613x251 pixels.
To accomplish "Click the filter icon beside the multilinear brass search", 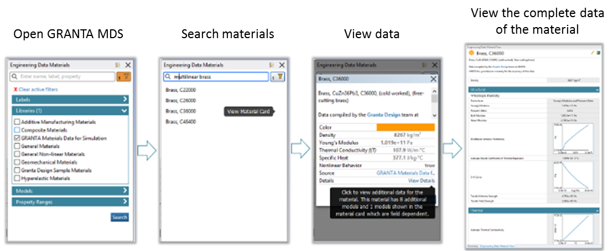I will (278, 77).
